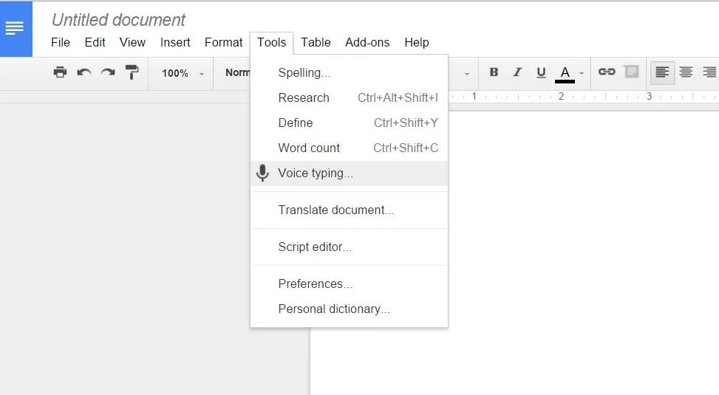Insert comment from toolbar
The height and width of the screenshot is (395, 719).
[631, 72]
